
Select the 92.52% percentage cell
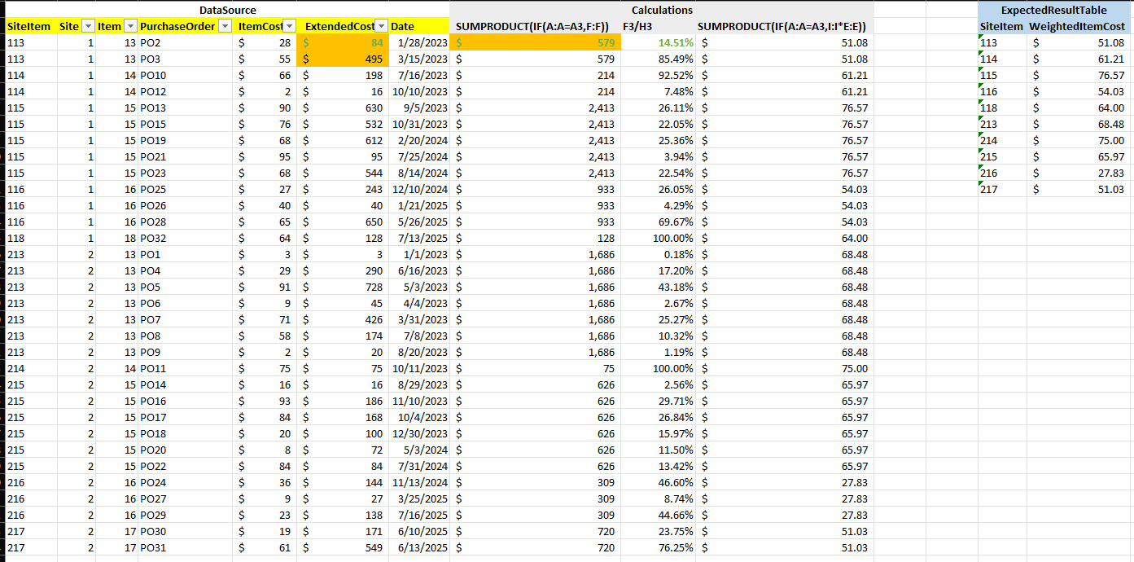(658, 75)
